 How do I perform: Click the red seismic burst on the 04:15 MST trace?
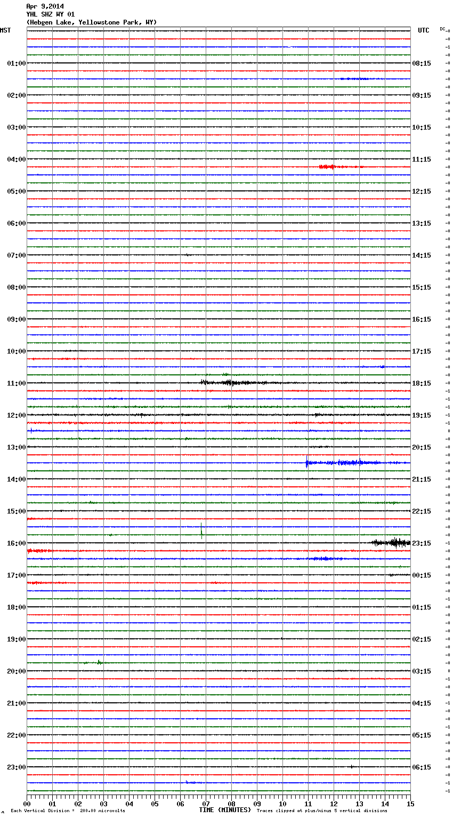click(x=340, y=167)
